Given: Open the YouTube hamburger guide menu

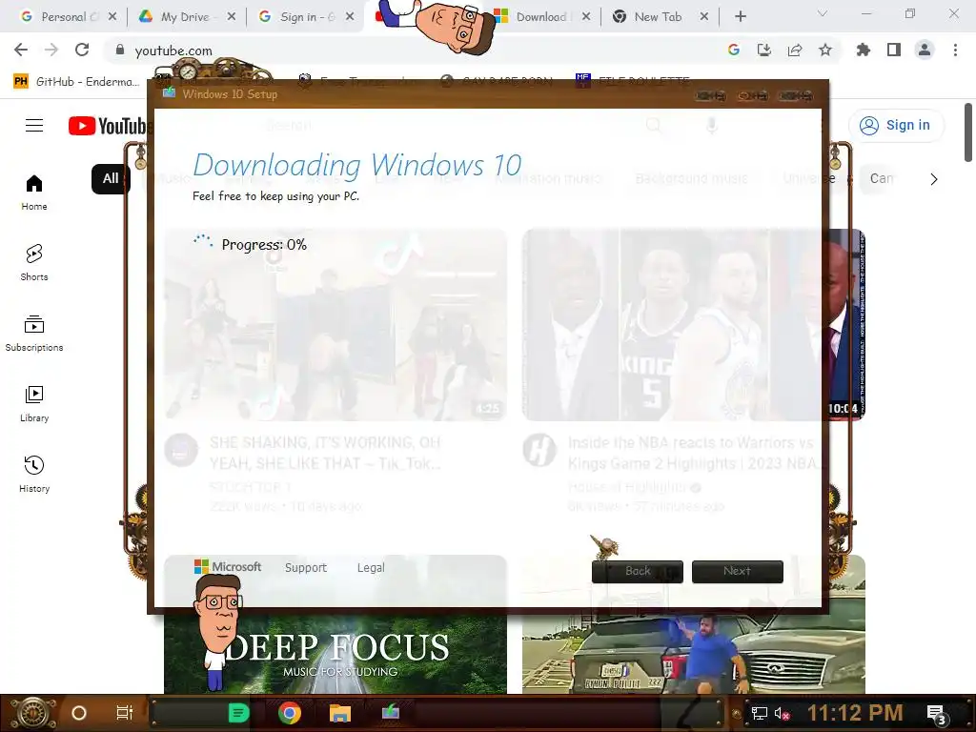Looking at the screenshot, I should point(34,126).
